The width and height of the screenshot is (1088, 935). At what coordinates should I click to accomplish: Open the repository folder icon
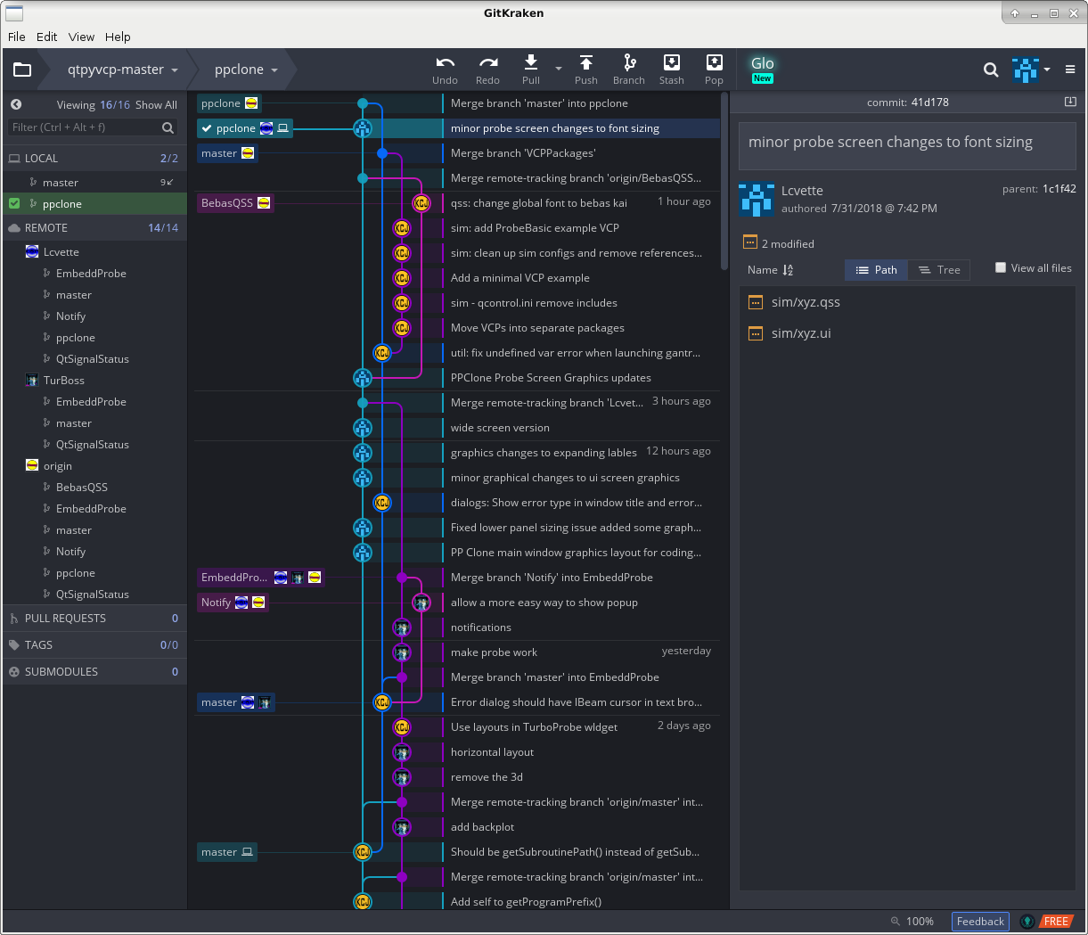22,70
